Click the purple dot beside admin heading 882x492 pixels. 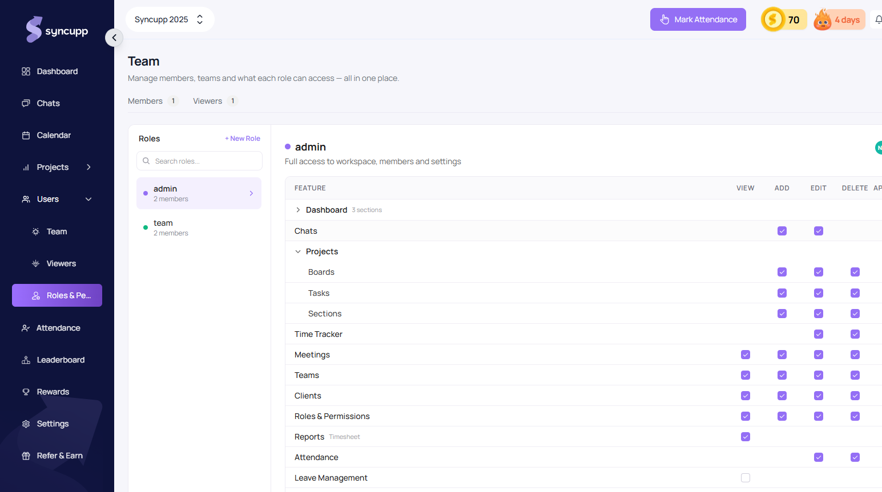click(288, 147)
